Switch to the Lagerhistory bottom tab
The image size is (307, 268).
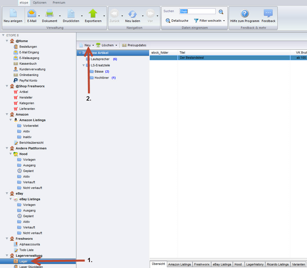255,264
